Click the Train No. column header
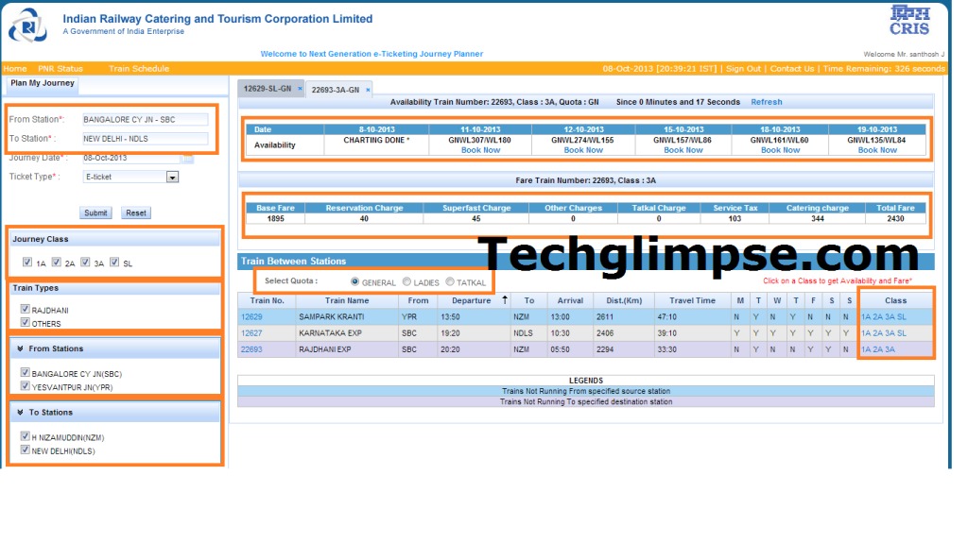This screenshot has height=543, width=968. (267, 300)
